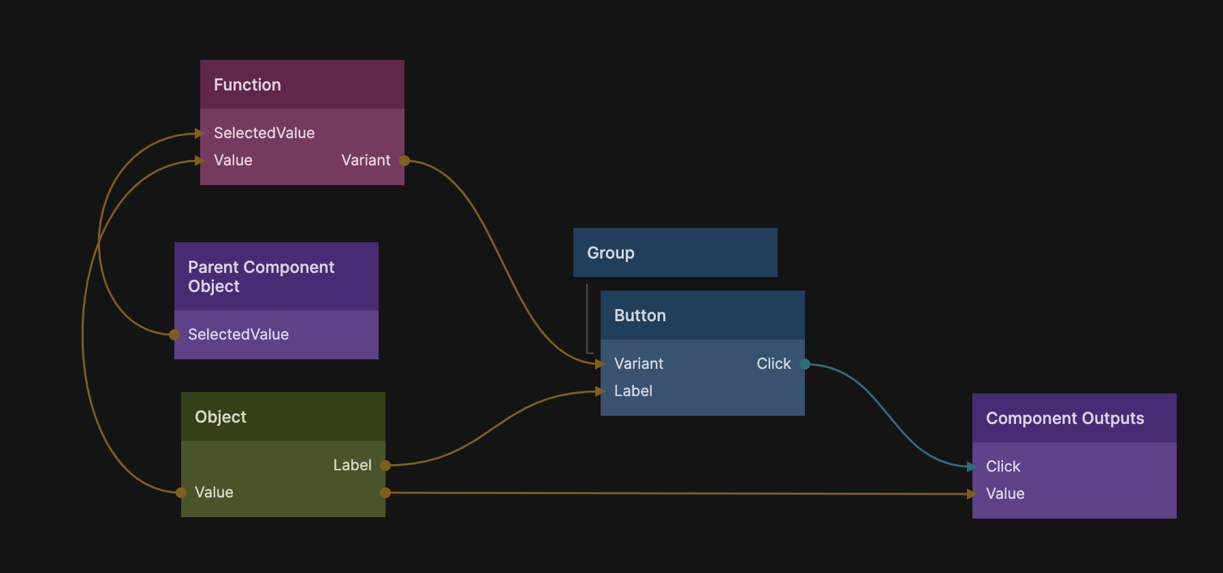The image size is (1223, 573).
Task: Click the SelectedValue row in Parent Component Object
Action: [x=276, y=335]
